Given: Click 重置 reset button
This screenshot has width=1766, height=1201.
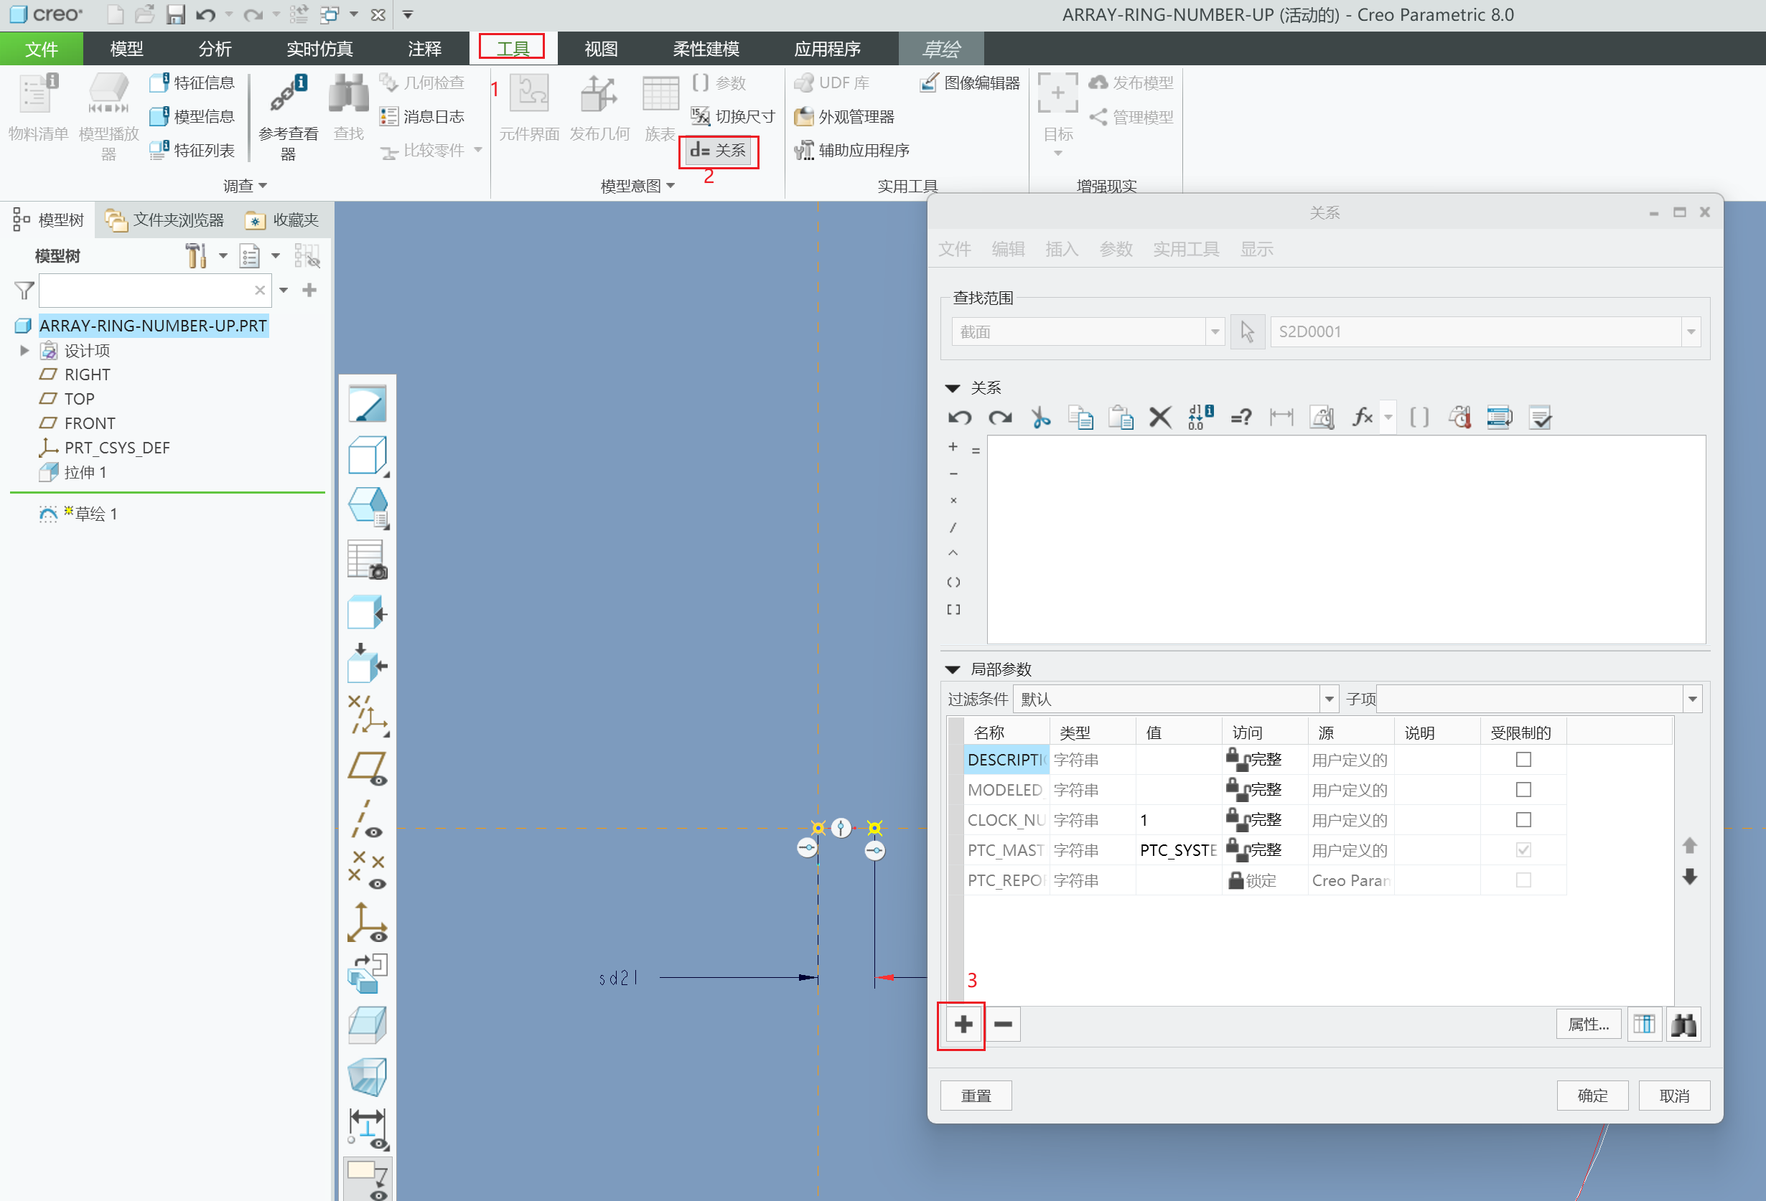Looking at the screenshot, I should pos(976,1095).
